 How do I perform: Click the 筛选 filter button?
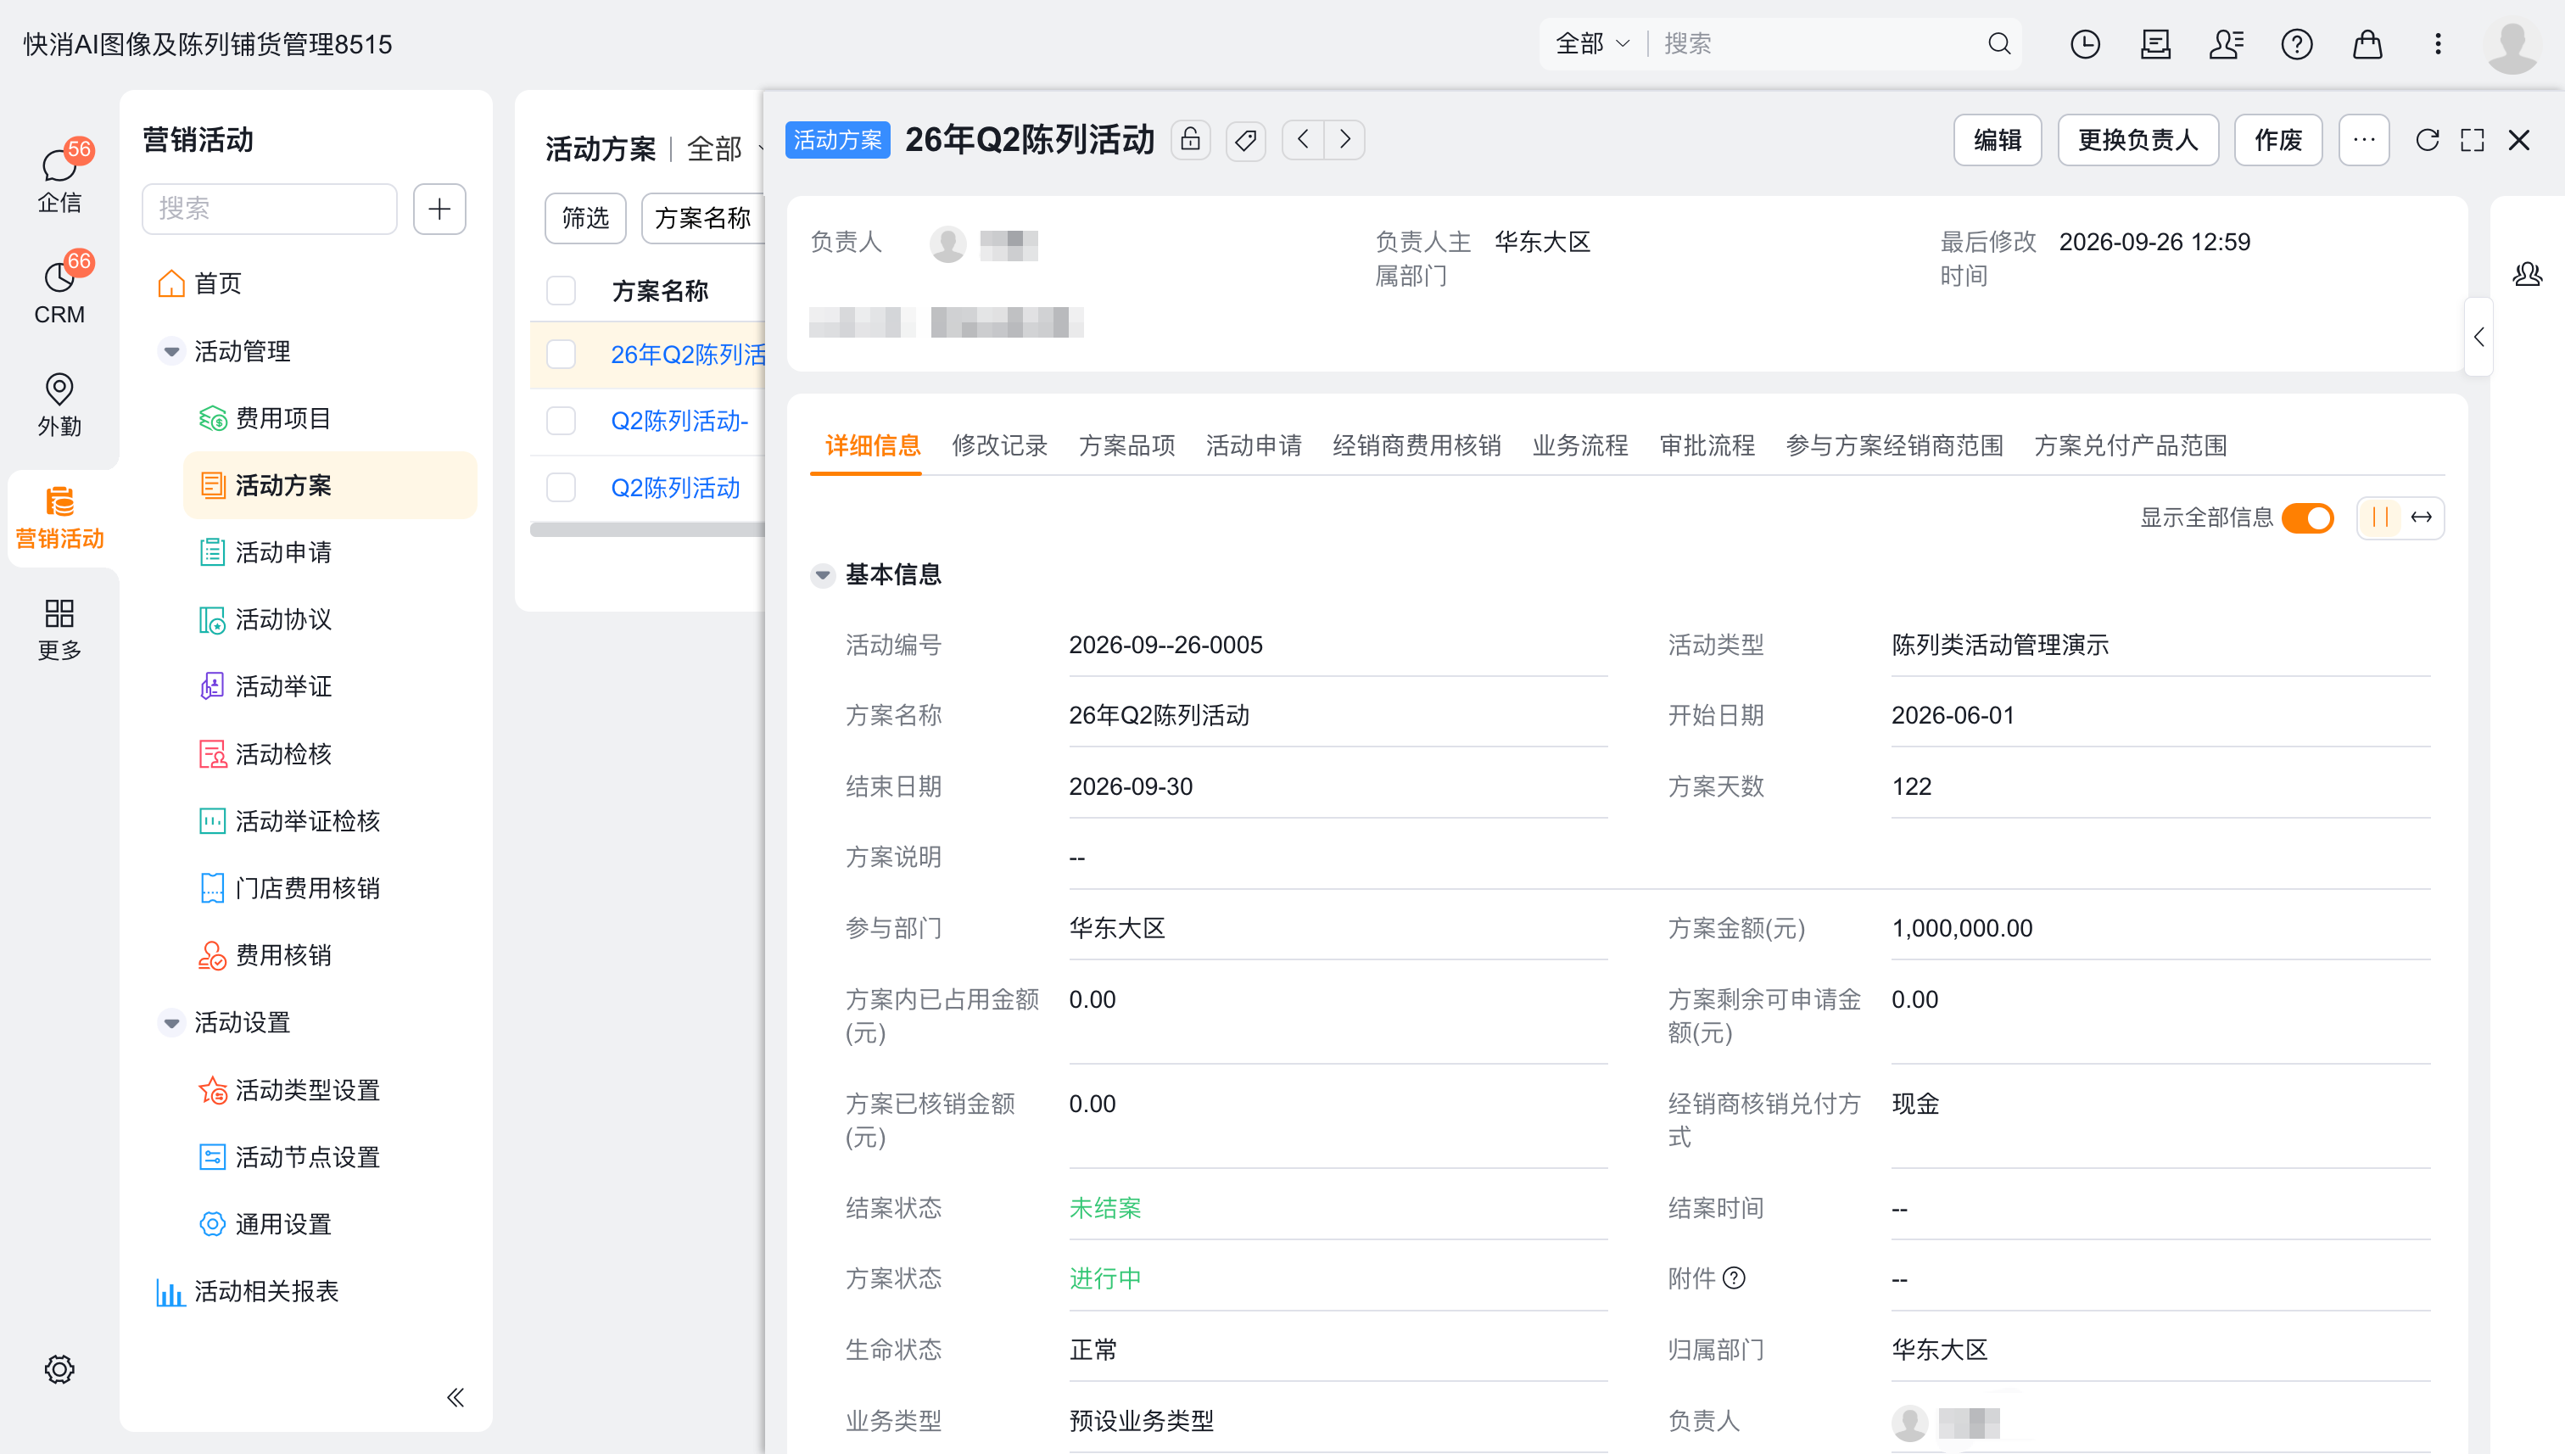coord(585,218)
